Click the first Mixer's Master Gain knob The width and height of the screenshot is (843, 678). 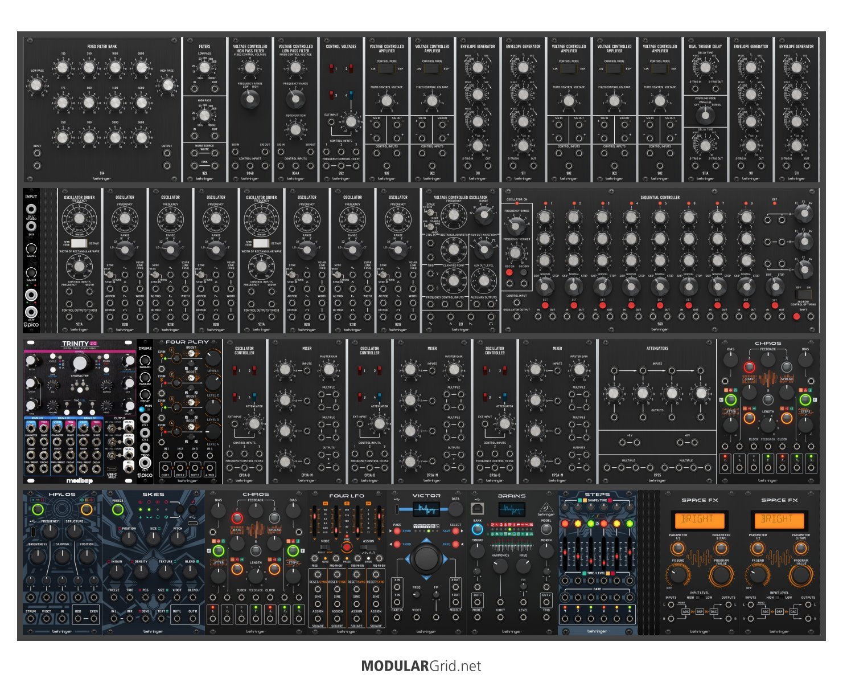tap(328, 370)
